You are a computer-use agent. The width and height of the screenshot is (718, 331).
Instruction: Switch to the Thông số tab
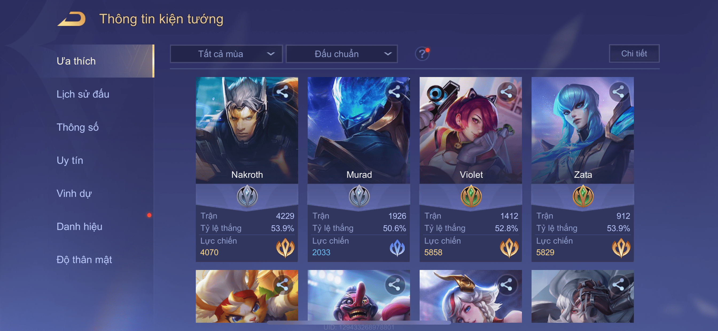coord(77,127)
